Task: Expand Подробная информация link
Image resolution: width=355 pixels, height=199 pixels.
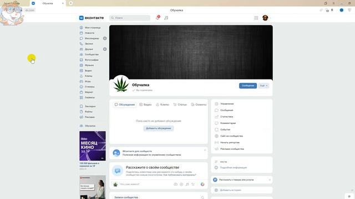Action: click(234, 167)
